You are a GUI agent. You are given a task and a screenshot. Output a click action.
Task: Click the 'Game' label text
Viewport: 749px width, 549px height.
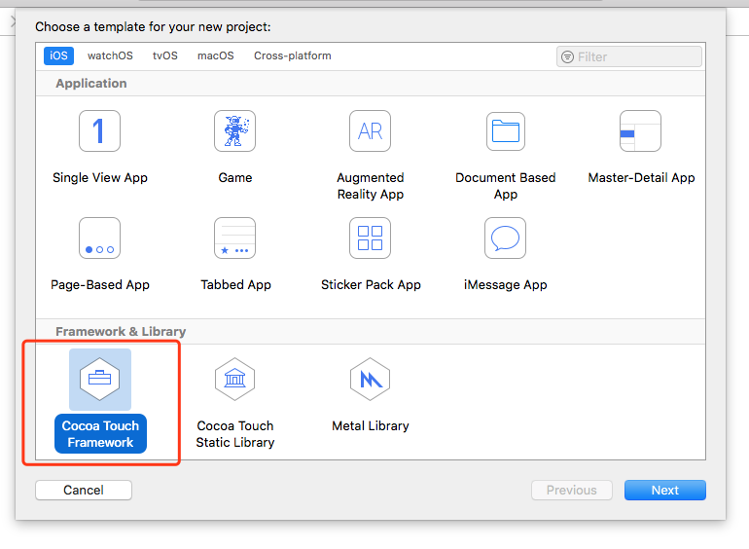pos(235,178)
